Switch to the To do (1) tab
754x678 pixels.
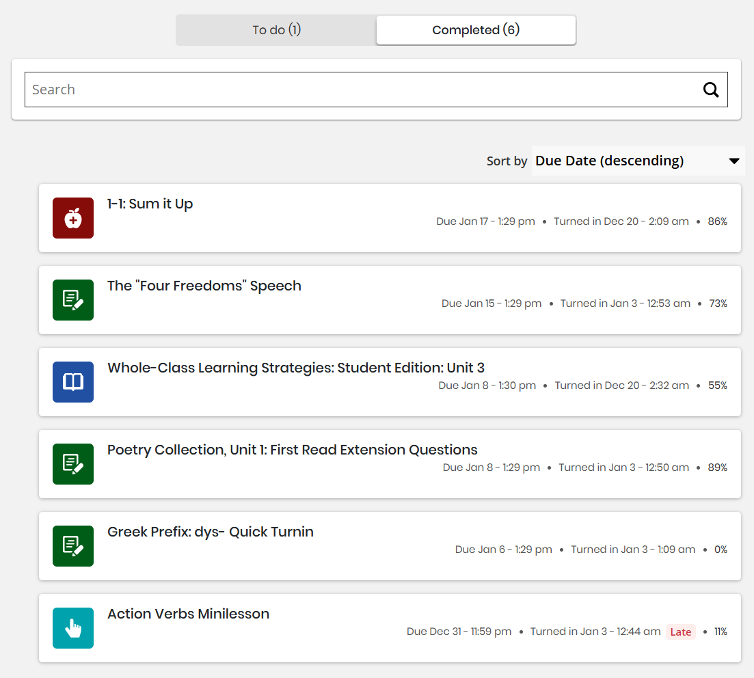tap(276, 30)
